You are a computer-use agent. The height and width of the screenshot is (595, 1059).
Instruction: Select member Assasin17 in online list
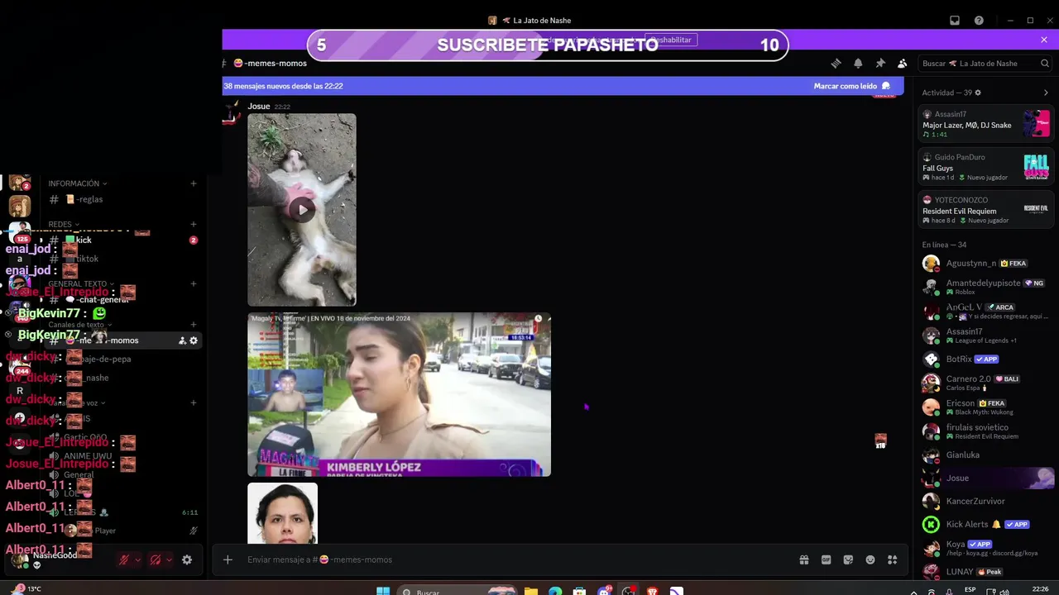[986, 335]
